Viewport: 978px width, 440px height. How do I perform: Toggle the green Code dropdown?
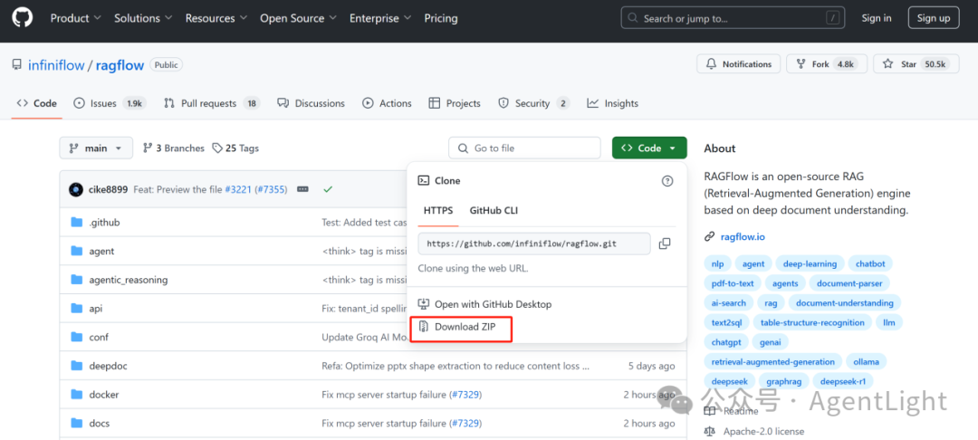point(649,148)
